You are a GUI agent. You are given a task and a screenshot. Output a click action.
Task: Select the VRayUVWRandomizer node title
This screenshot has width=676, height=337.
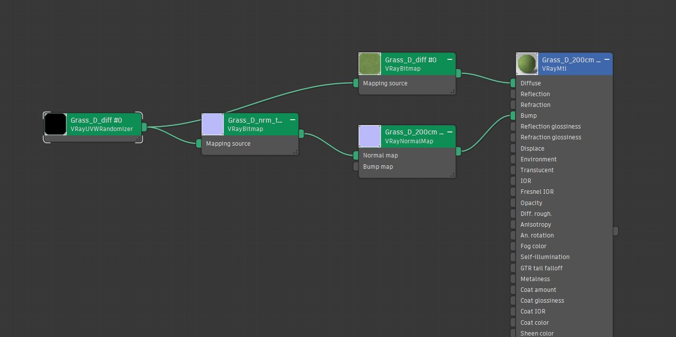[x=96, y=120]
